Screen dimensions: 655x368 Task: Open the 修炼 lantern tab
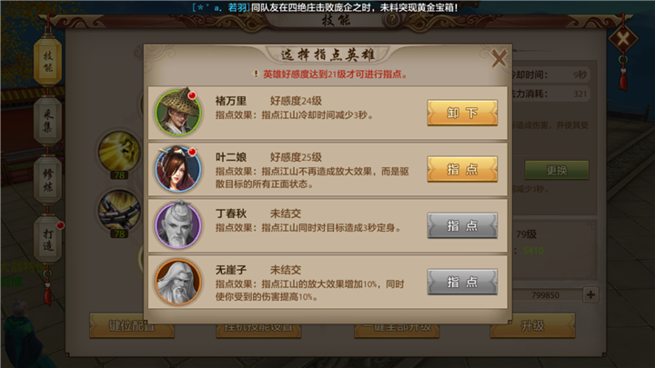coord(47,180)
